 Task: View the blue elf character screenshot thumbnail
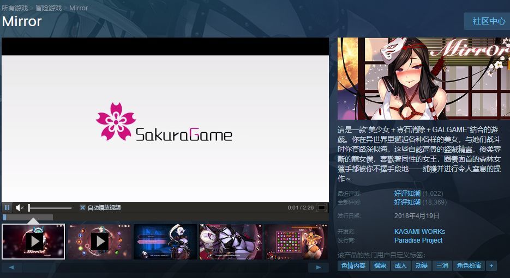165,242
